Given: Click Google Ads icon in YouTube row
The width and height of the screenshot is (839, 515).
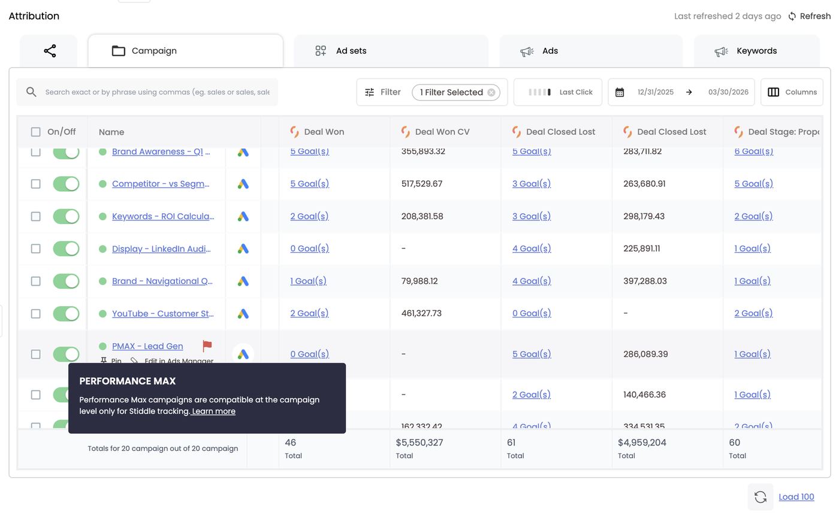Looking at the screenshot, I should pos(243,313).
